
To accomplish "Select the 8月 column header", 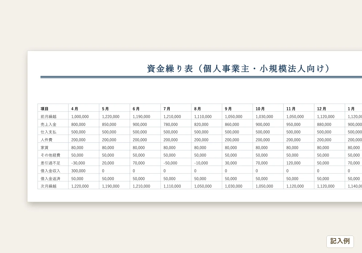I will click(207, 108).
